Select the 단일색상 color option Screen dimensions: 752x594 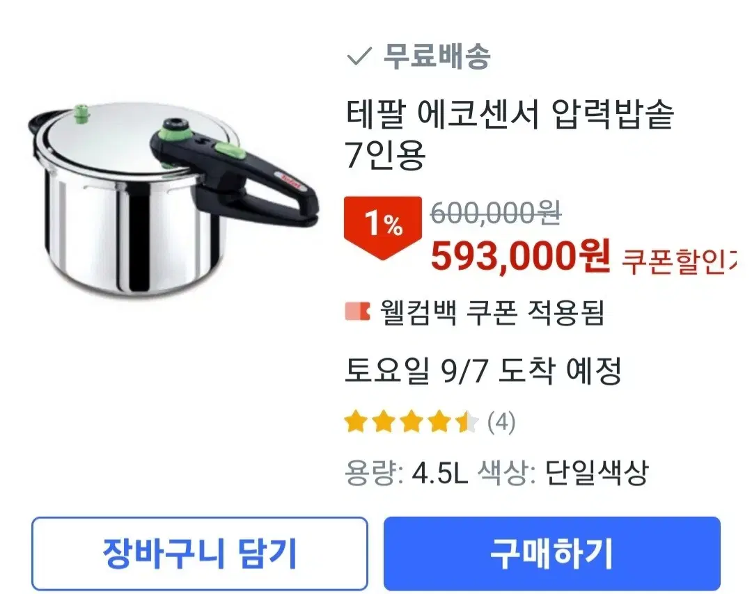(597, 473)
